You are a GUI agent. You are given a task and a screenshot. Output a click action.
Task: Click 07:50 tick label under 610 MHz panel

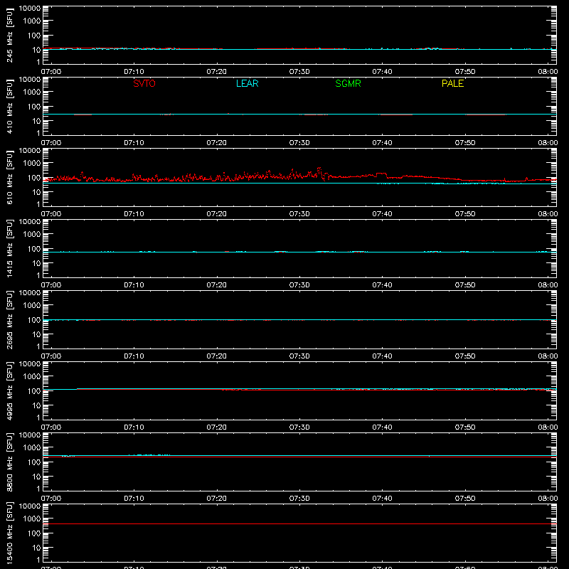coord(465,214)
